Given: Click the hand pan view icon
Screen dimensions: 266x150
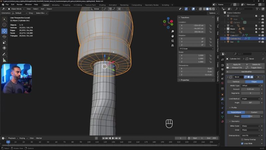Looking at the screenshot, I should (x=173, y=36).
